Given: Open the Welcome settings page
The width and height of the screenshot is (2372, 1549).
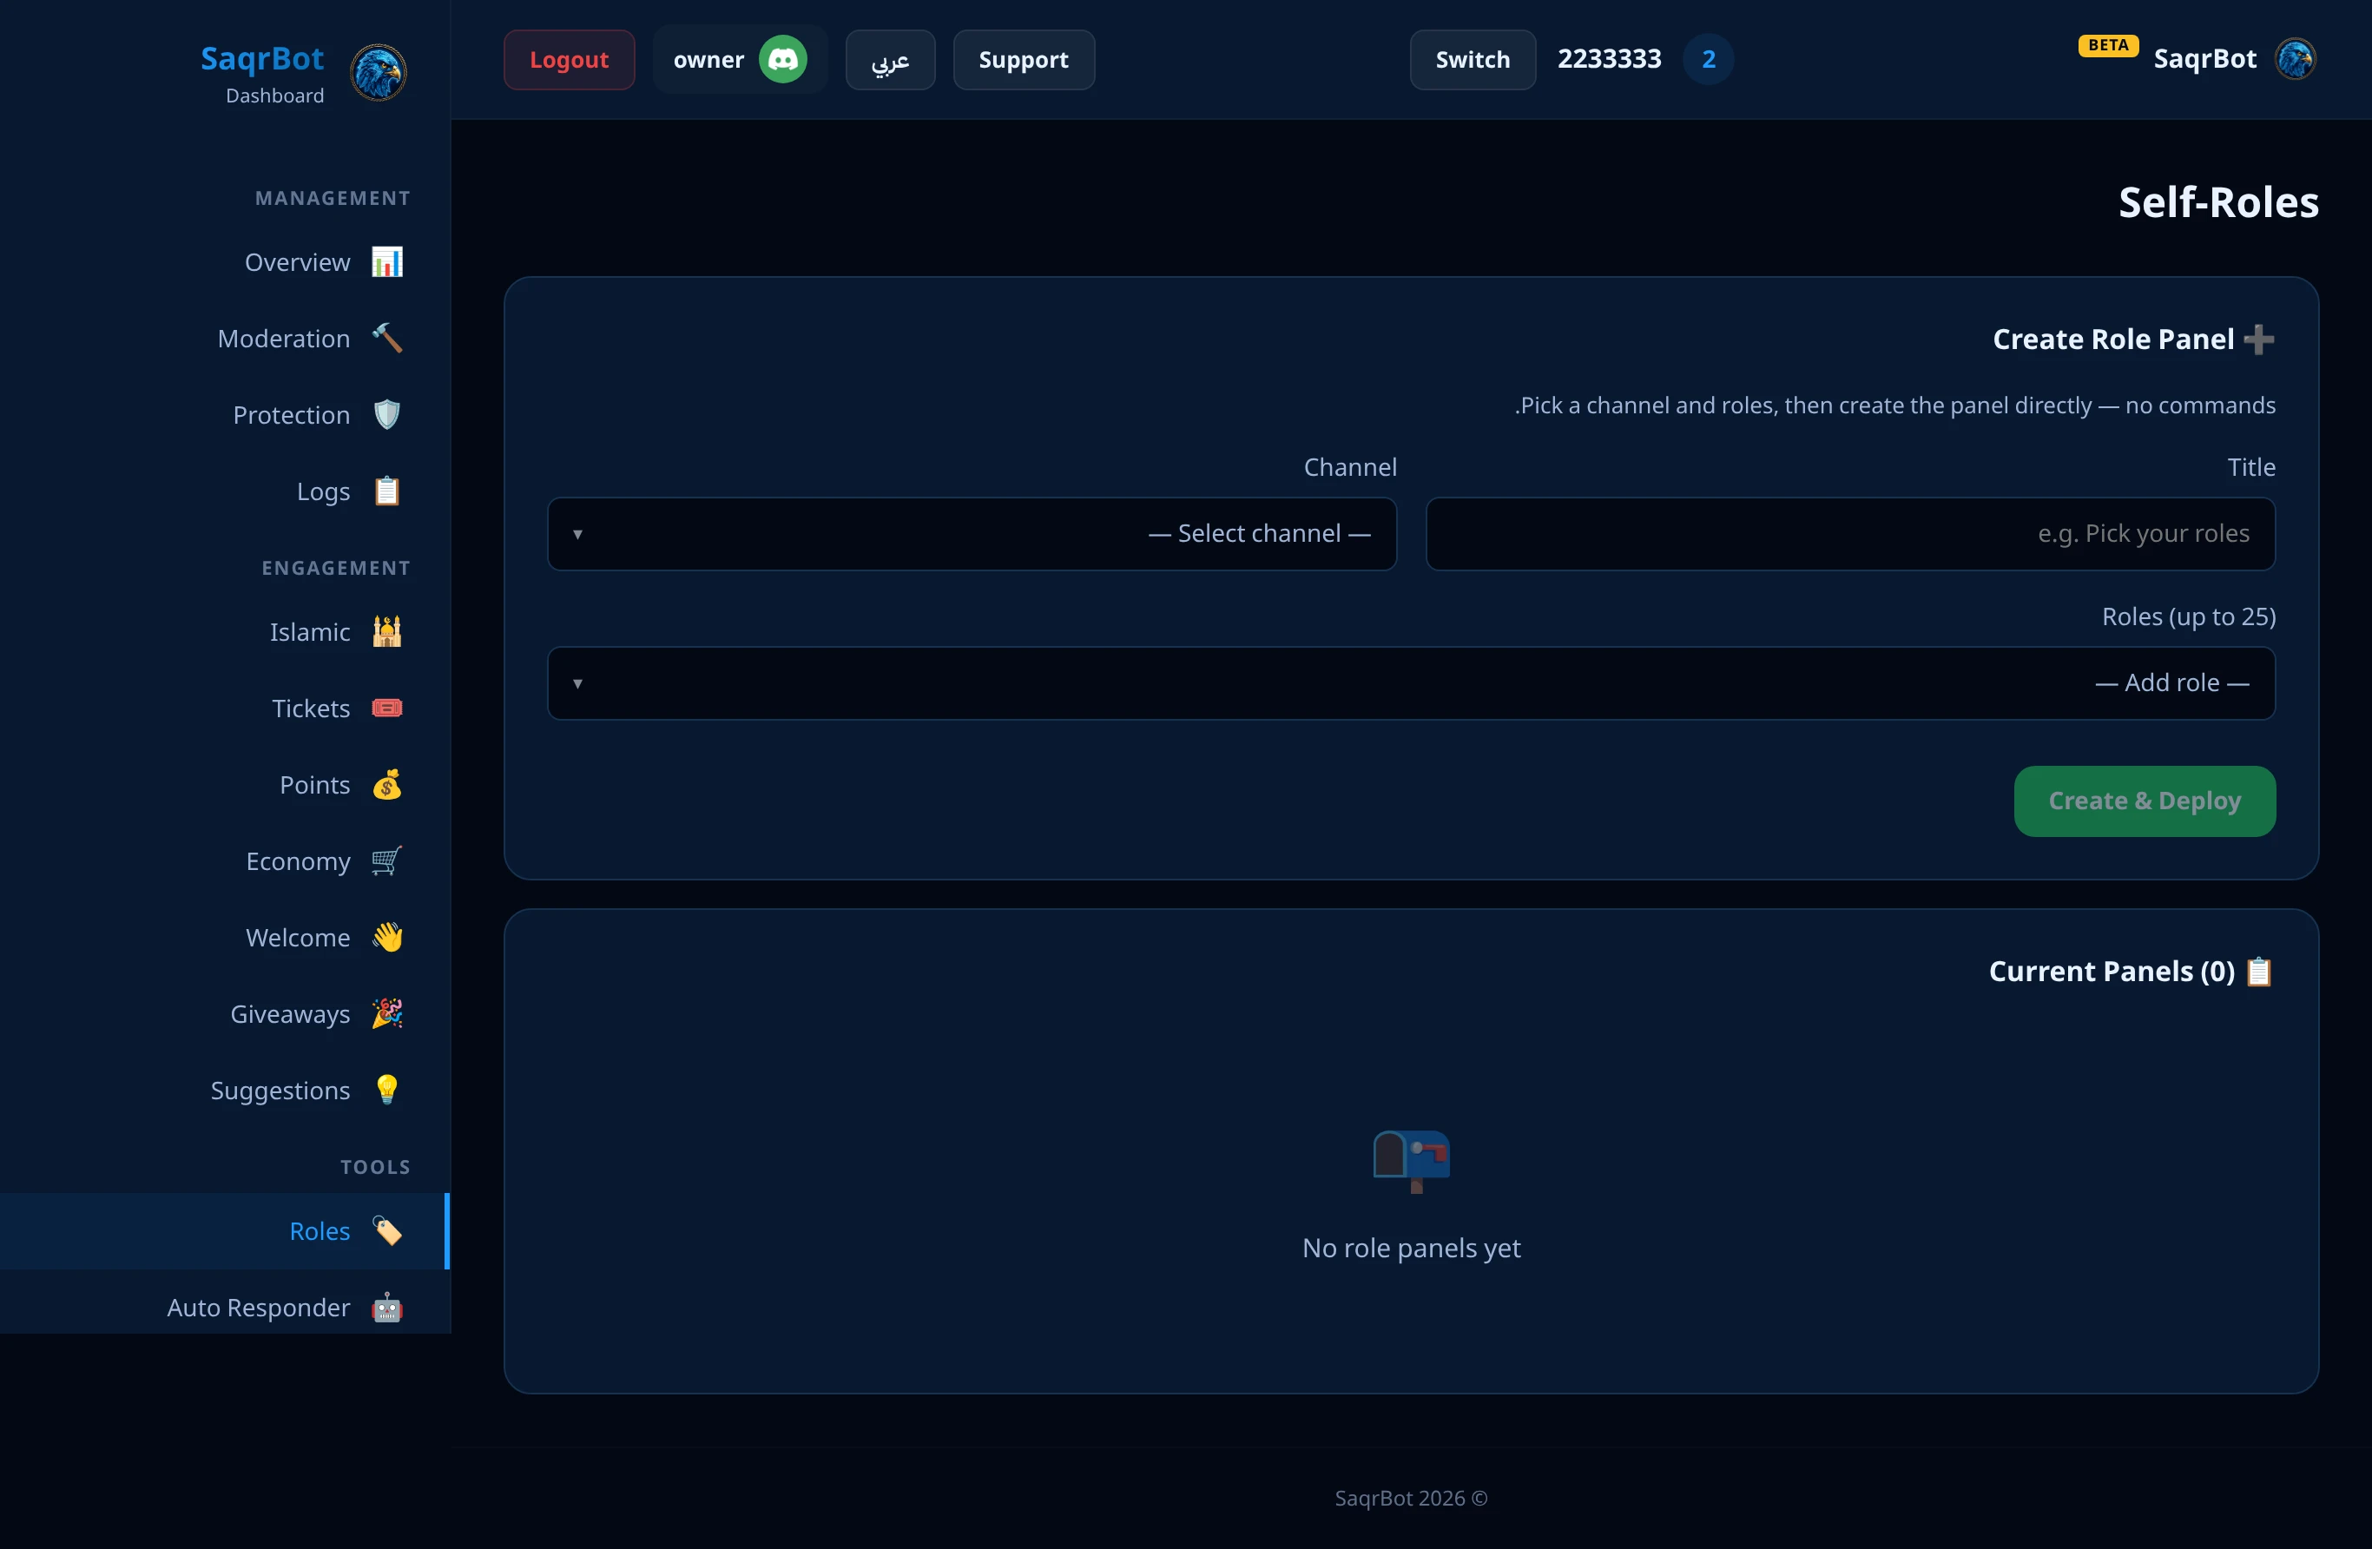Looking at the screenshot, I should [x=225, y=938].
